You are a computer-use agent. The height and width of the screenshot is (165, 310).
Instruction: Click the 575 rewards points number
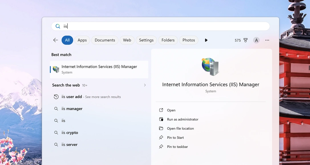(x=238, y=40)
